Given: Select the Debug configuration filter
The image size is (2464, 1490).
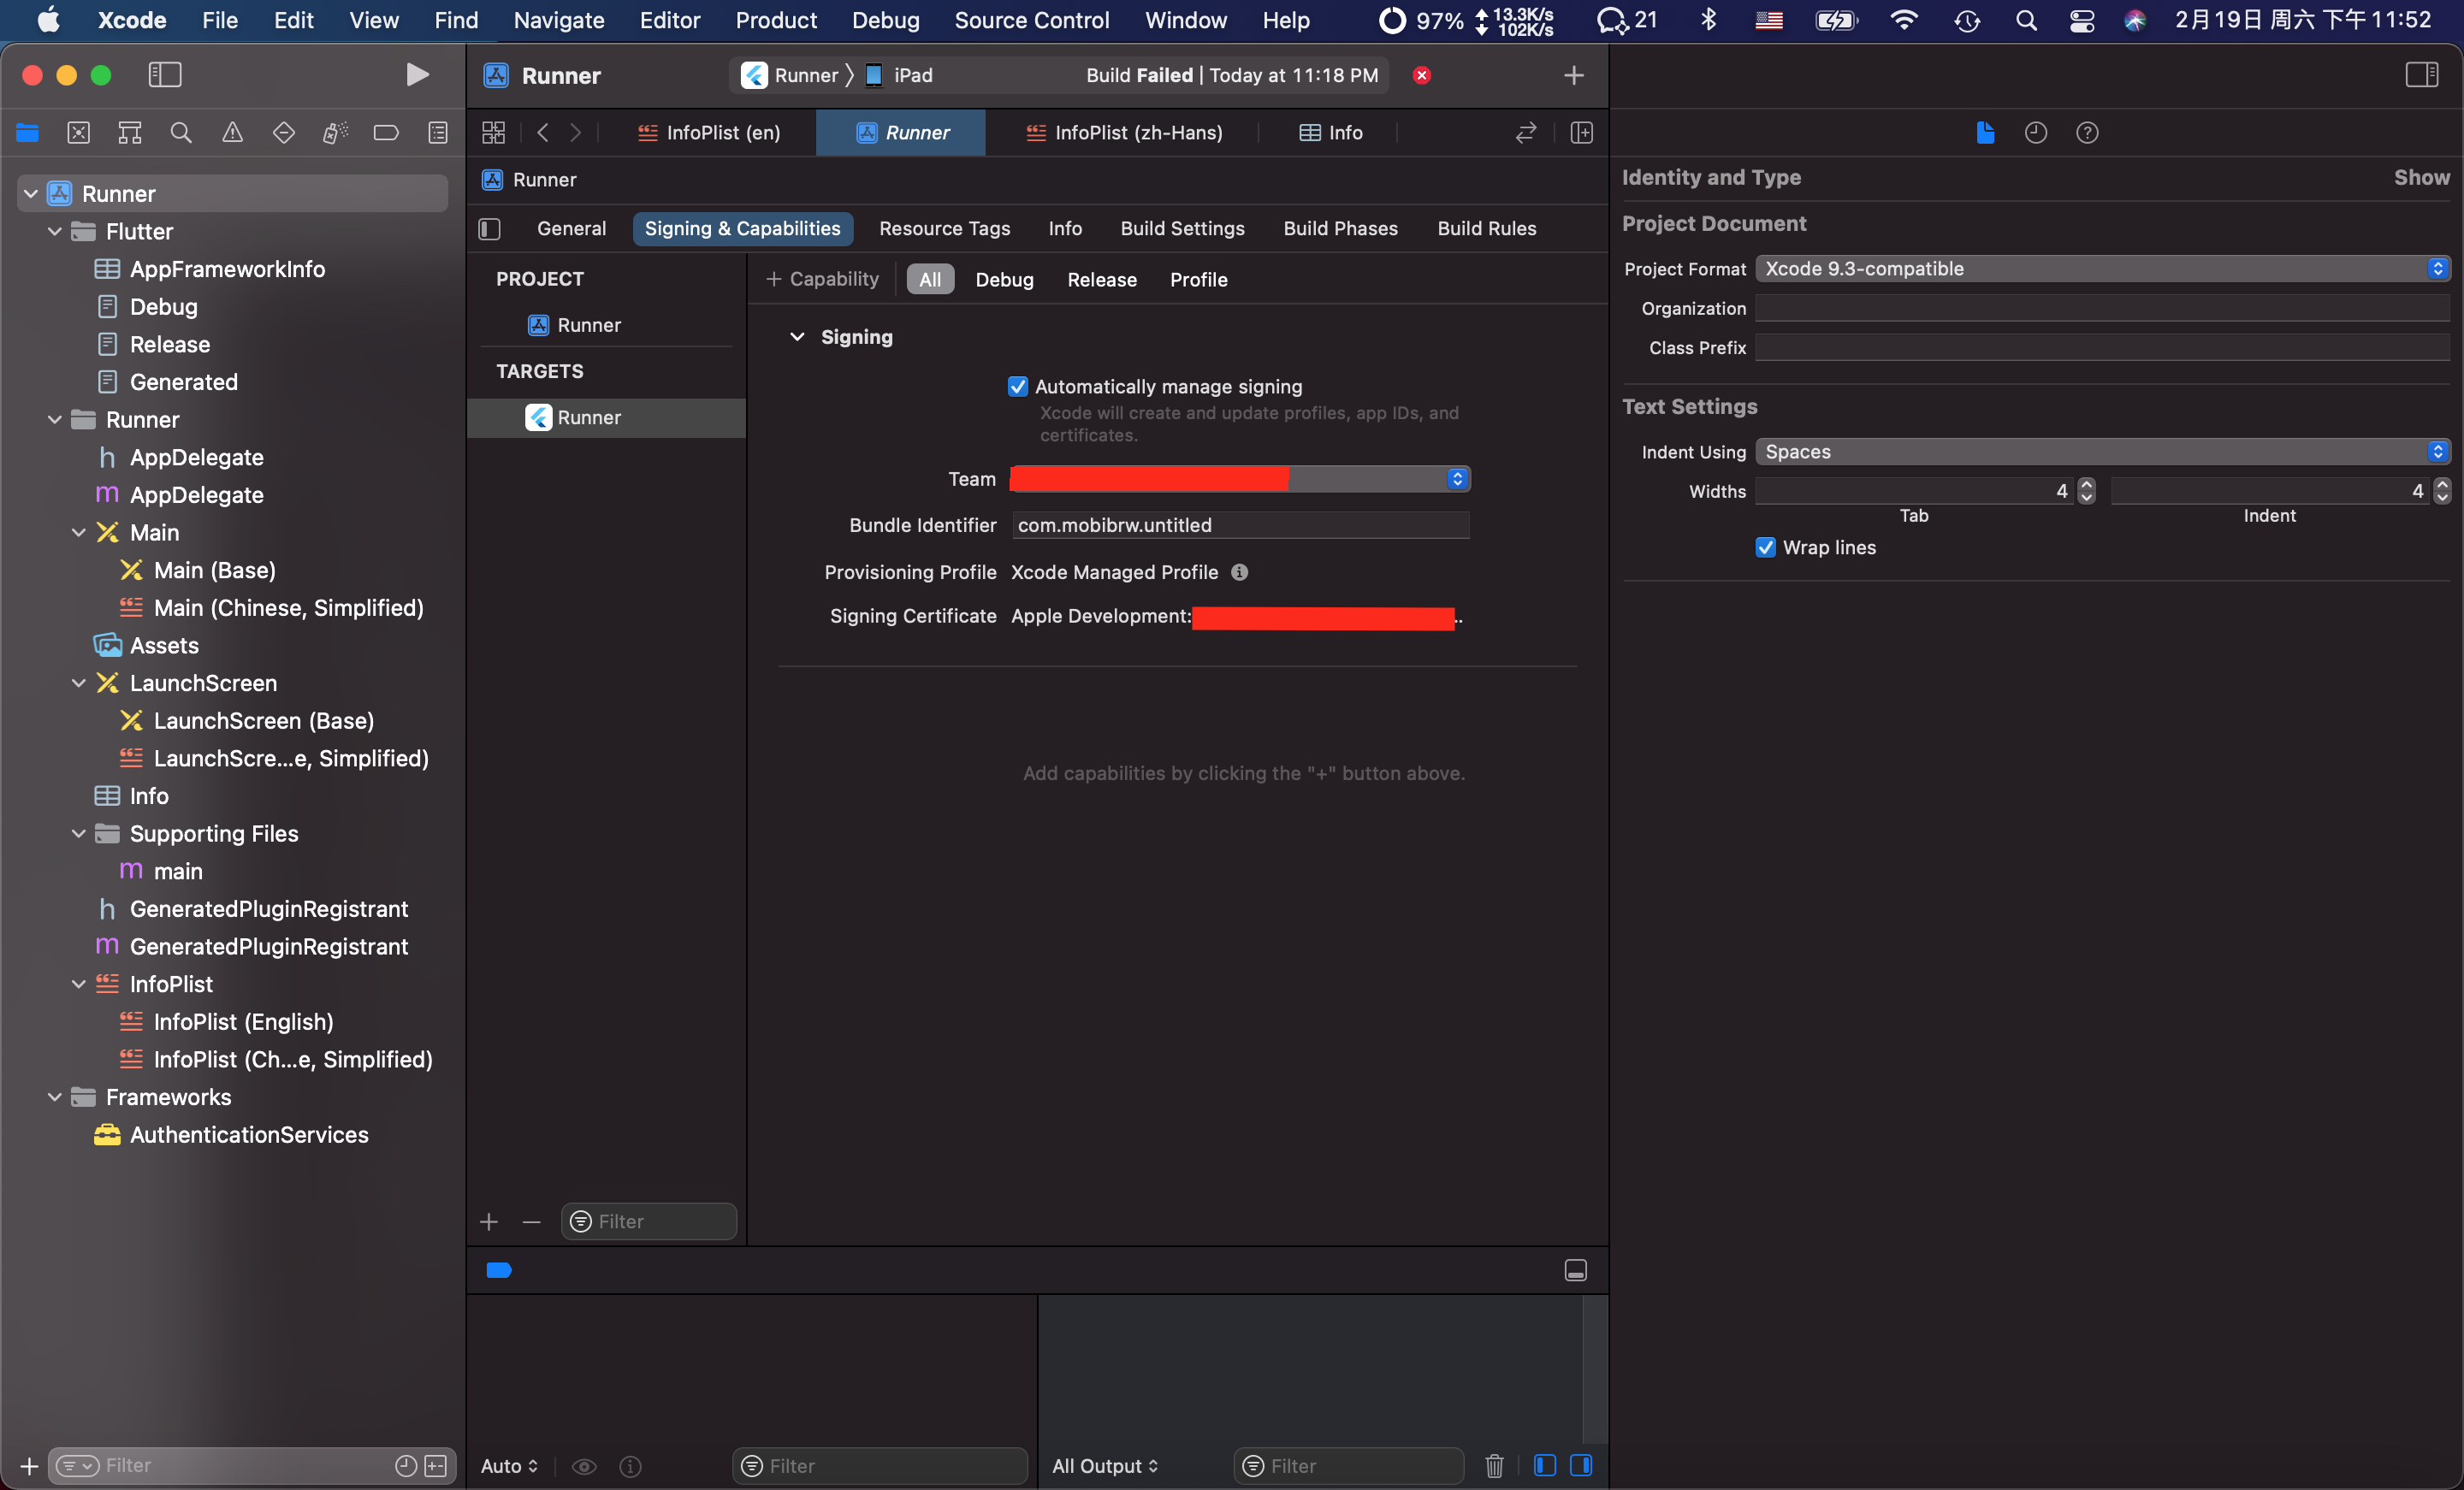Looking at the screenshot, I should pyautogui.click(x=1004, y=280).
